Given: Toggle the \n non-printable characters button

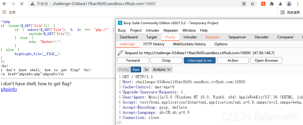Looking at the screenshot, I should pyautogui.click(x=146, y=69).
